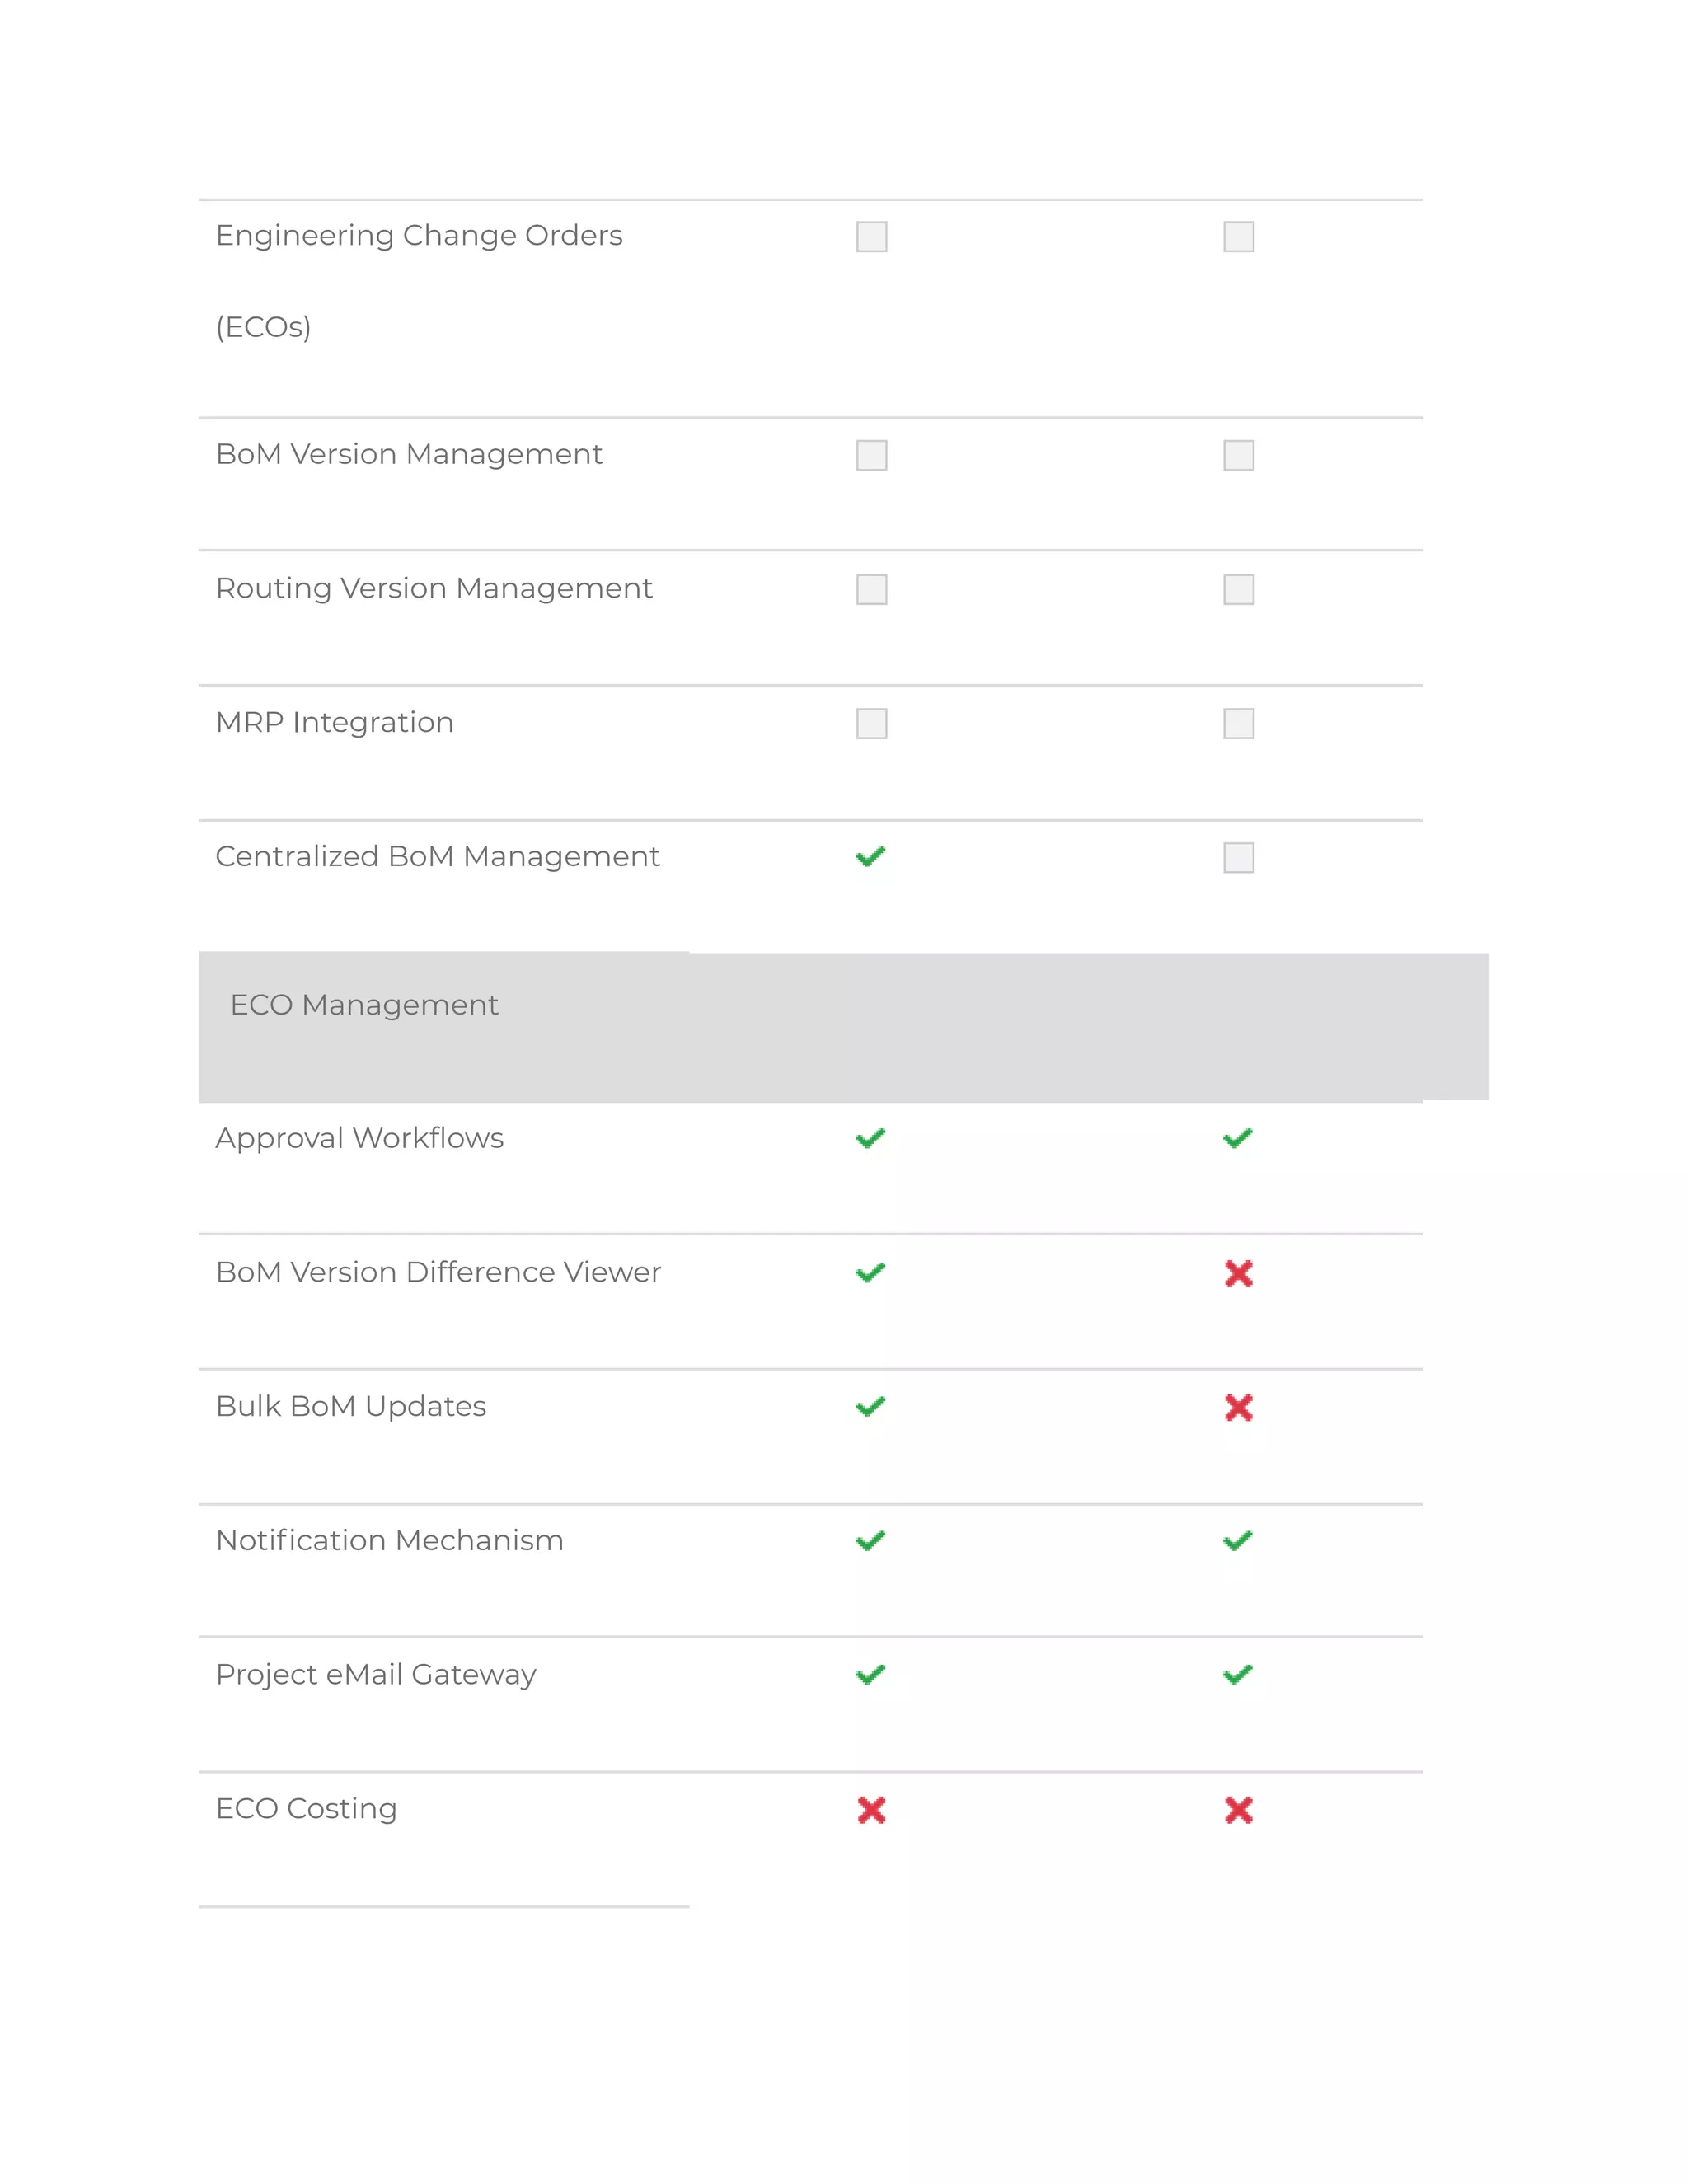Click green checkmark for Bulk BoM Updates
This screenshot has height=2184, width=1688.
870,1407
